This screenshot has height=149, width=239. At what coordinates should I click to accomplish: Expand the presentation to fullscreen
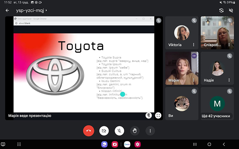coord(158,115)
